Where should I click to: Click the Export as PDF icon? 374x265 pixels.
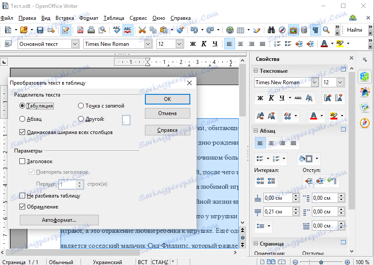81,30
